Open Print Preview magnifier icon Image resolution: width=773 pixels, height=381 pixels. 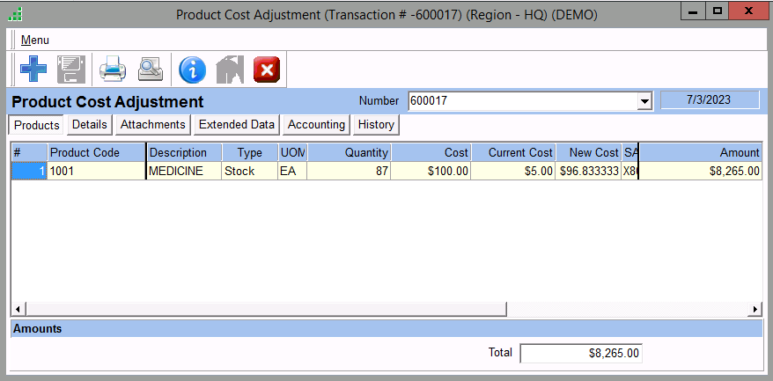click(x=151, y=69)
